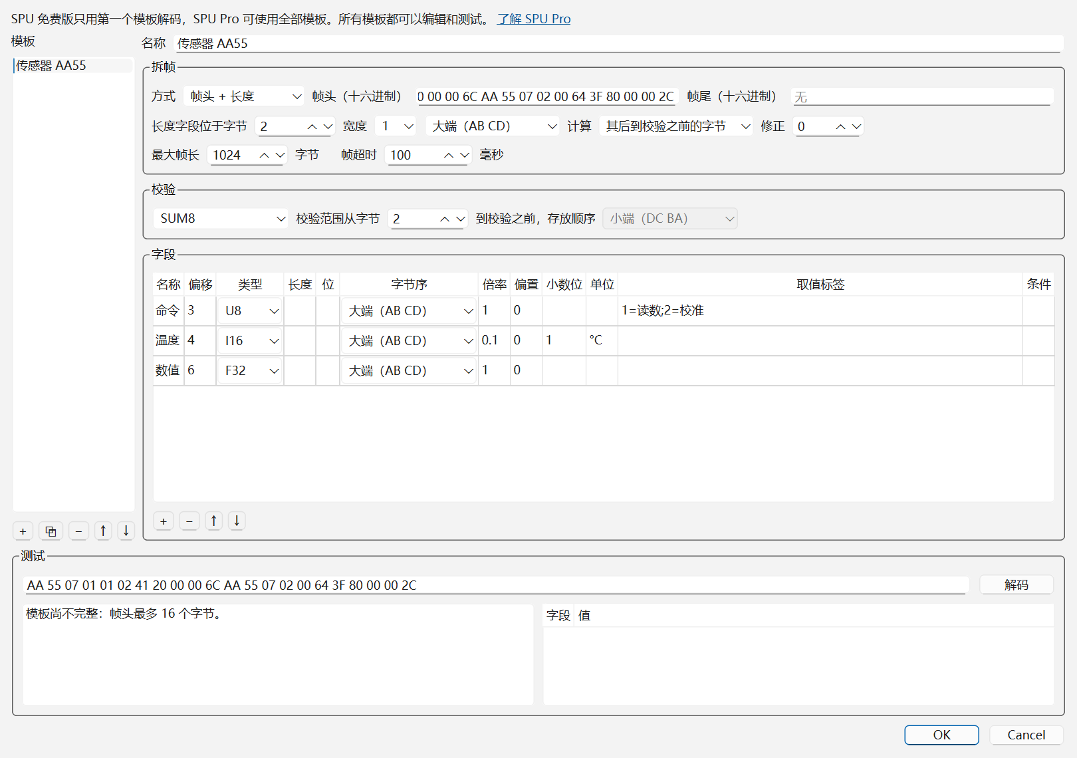Click the 字节序 column header
This screenshot has width=1077, height=758.
pyautogui.click(x=409, y=285)
